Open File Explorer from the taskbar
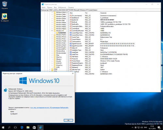163x130 pixels. click(28, 127)
